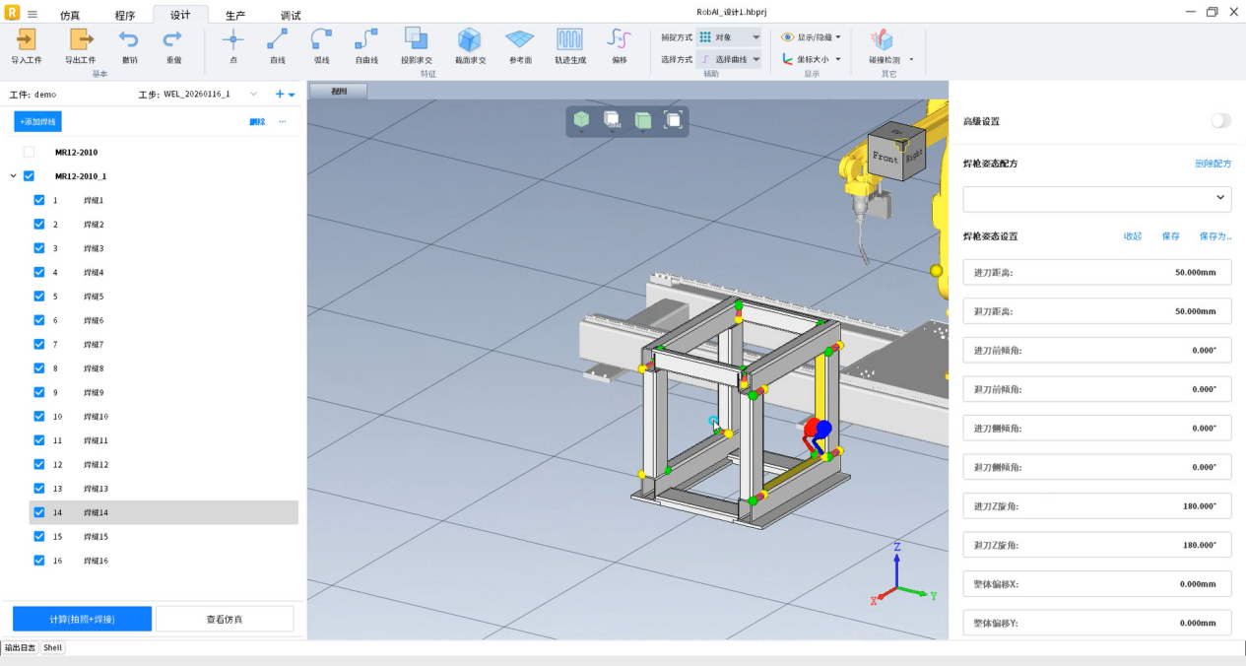The height and width of the screenshot is (666, 1246).
Task: Click the 导入工件 import workpiece icon
Action: [27, 40]
